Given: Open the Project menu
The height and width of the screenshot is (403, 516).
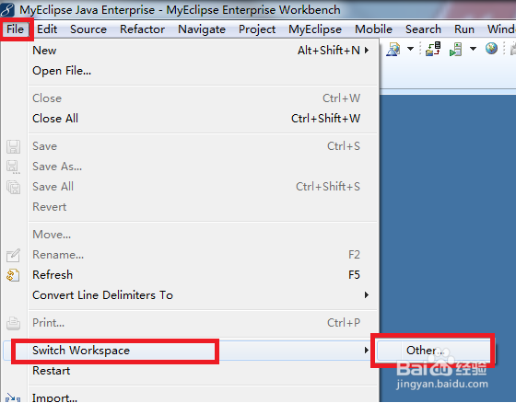Looking at the screenshot, I should pos(257,29).
